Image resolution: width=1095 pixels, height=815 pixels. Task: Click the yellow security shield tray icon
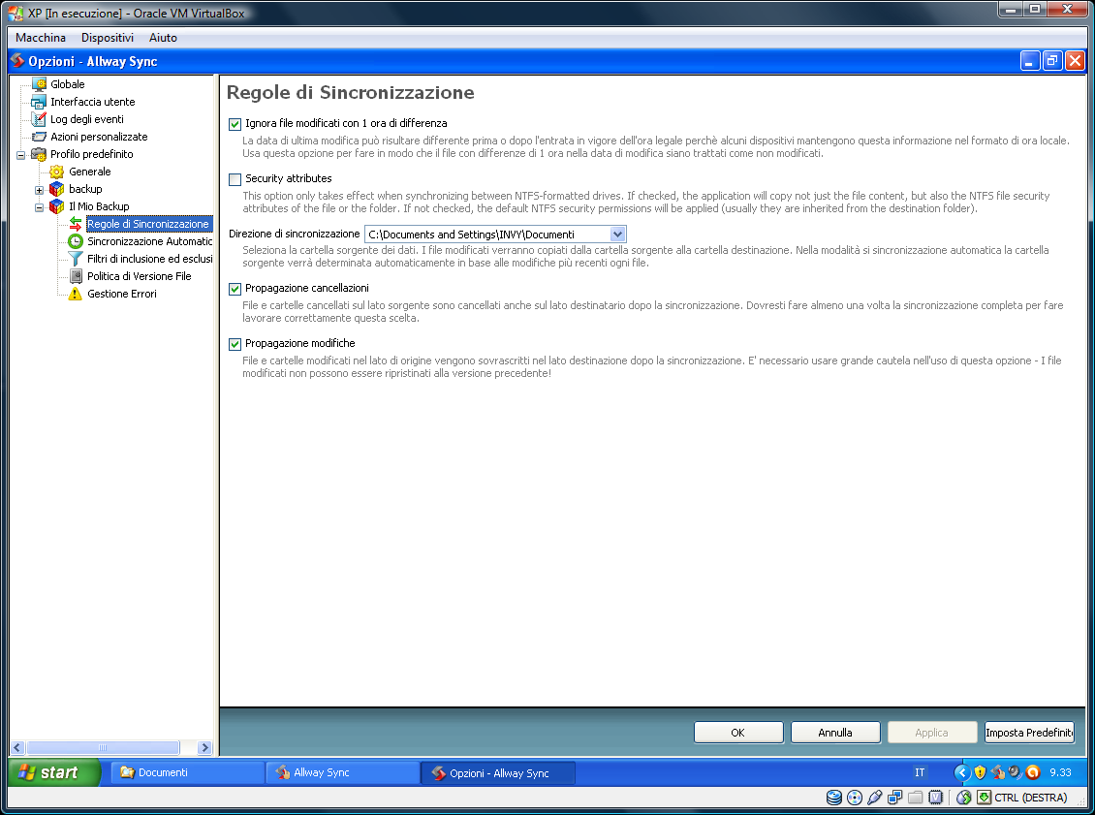pos(981,772)
